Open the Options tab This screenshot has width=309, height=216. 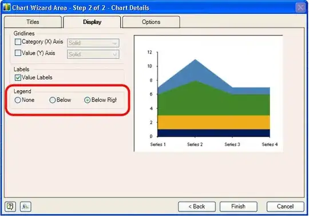(x=151, y=22)
